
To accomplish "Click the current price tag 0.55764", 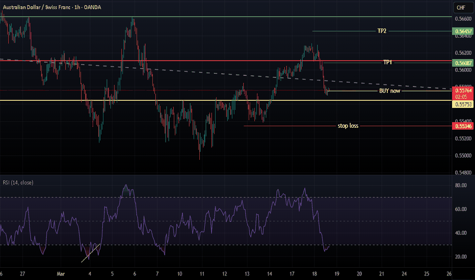I will (463, 91).
